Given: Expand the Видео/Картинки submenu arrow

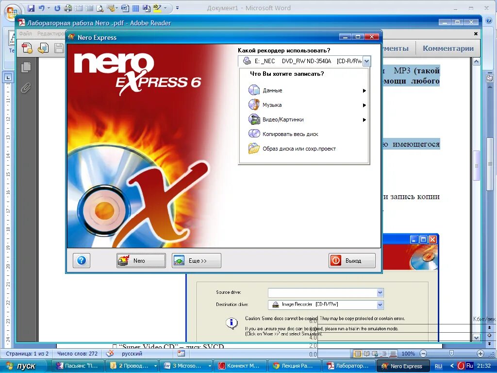Looking at the screenshot, I should [364, 120].
